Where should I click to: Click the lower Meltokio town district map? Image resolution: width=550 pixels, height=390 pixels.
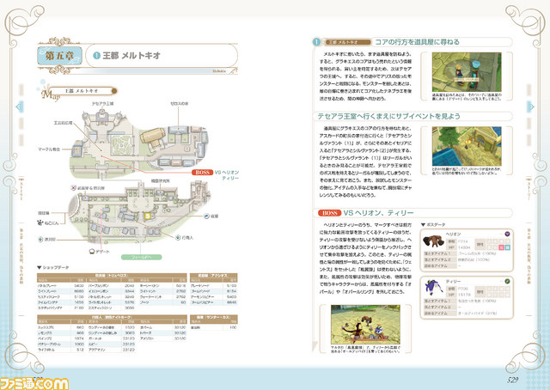(x=139, y=212)
